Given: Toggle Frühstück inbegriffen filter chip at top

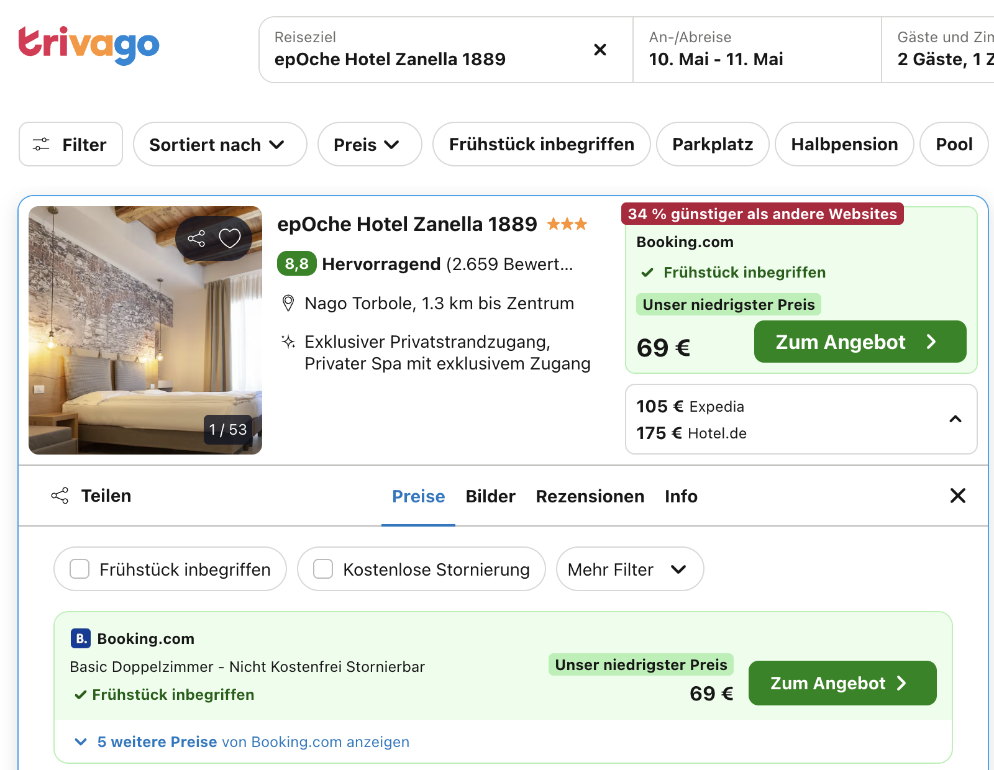Looking at the screenshot, I should 542,144.
